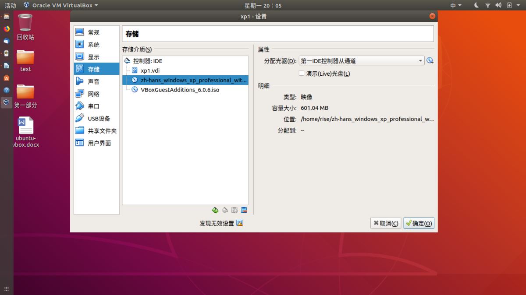Click the invalid settings warning icon
This screenshot has height=295, width=526.
coord(239,223)
